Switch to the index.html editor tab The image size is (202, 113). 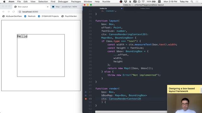click(145, 8)
